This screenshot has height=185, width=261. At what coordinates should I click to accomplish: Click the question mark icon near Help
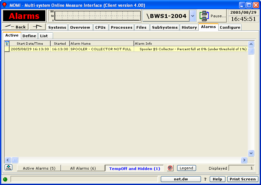[x=205, y=179]
